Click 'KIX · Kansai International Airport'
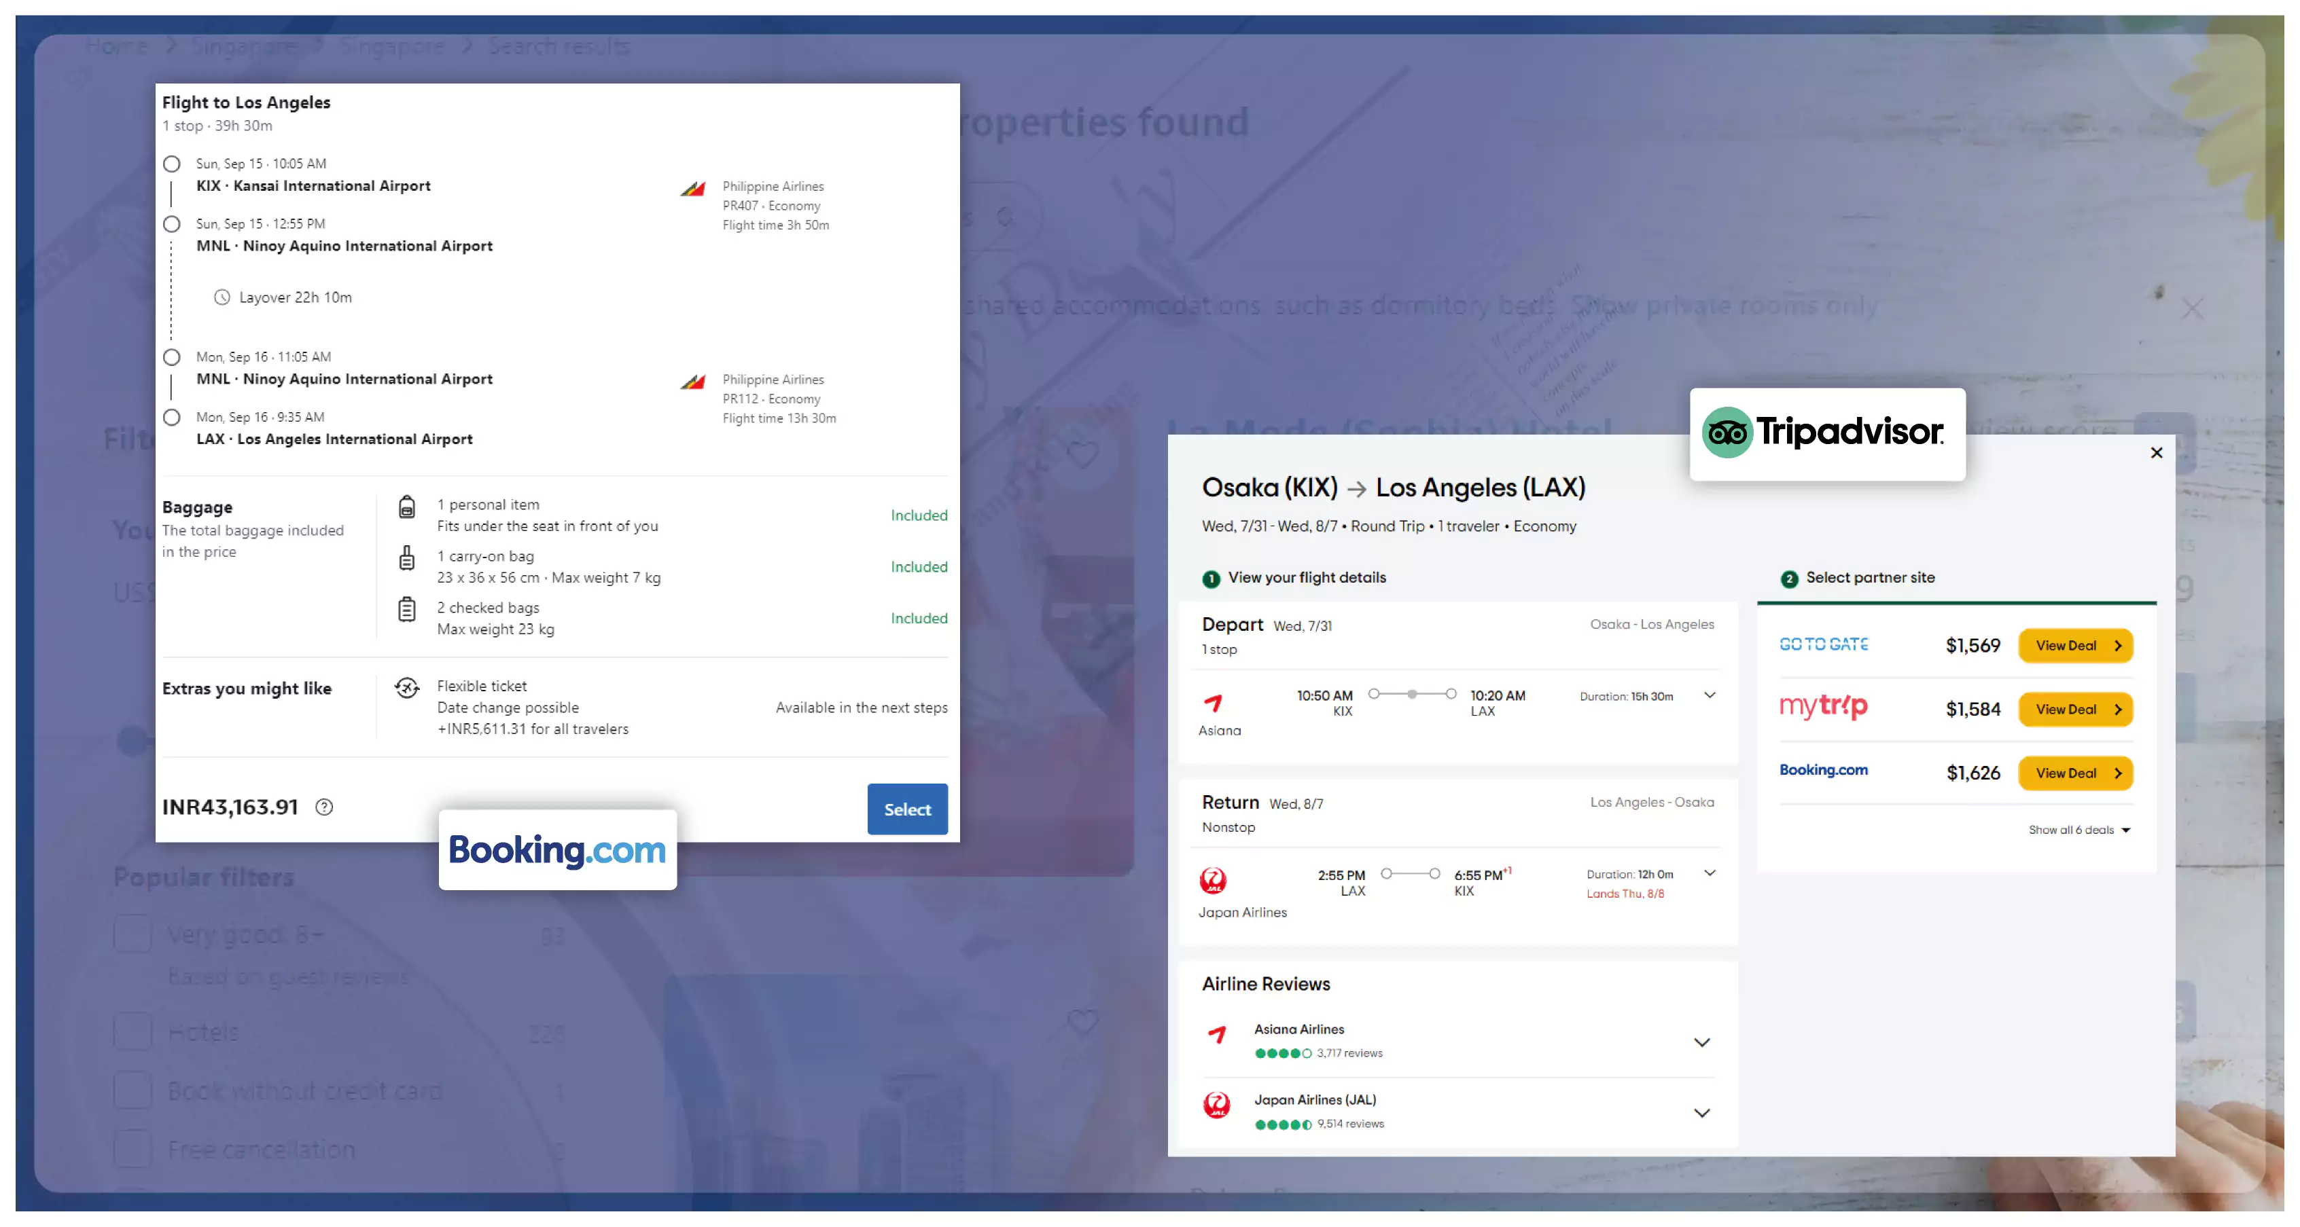2300x1227 pixels. pos(313,185)
